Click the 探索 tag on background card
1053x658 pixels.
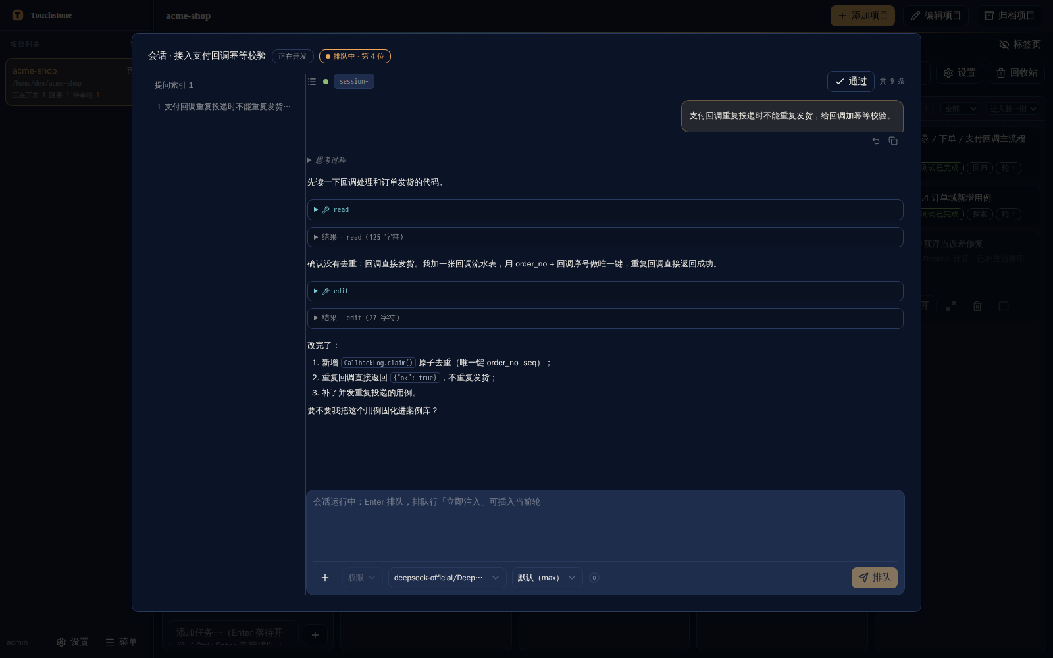(x=980, y=215)
